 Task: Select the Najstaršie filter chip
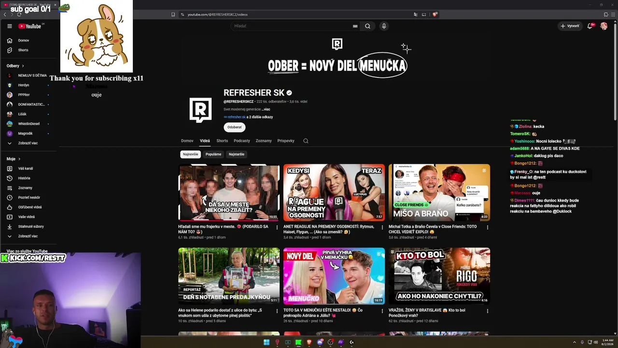pyautogui.click(x=237, y=154)
